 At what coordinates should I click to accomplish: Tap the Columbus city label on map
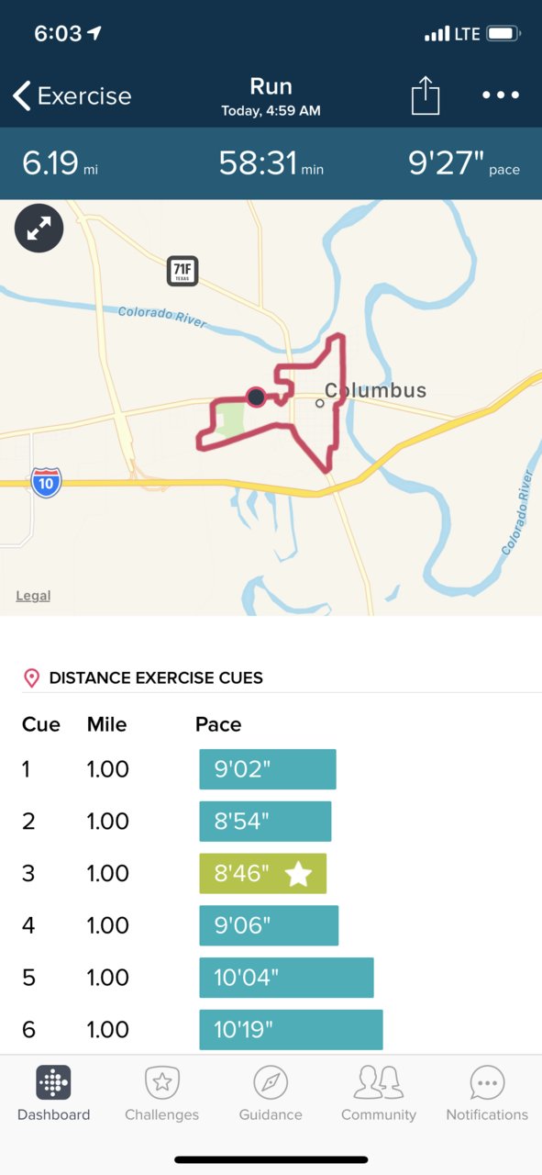click(376, 390)
